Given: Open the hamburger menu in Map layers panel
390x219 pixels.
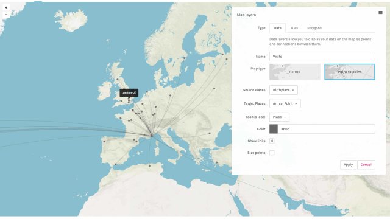Looking at the screenshot, I should pos(380,12).
